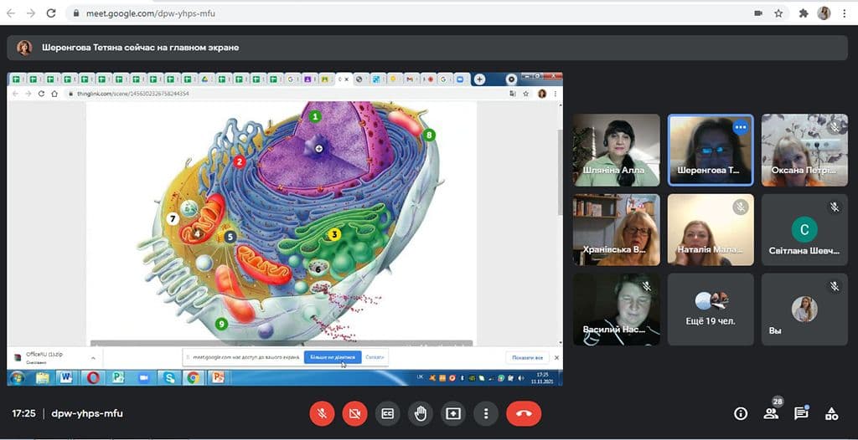The height and width of the screenshot is (440, 858).
Task: Open the 'Ещё 19 чел.' tile
Action: [x=711, y=310]
